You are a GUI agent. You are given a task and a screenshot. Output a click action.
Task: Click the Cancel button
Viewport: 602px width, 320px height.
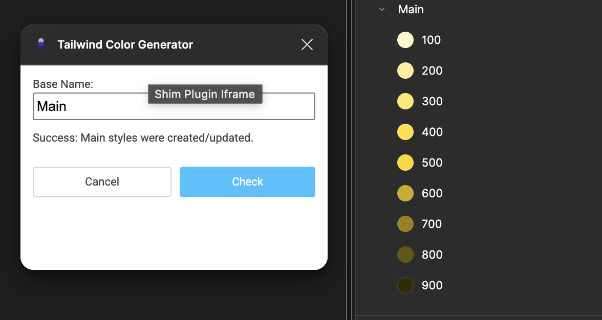[102, 181]
